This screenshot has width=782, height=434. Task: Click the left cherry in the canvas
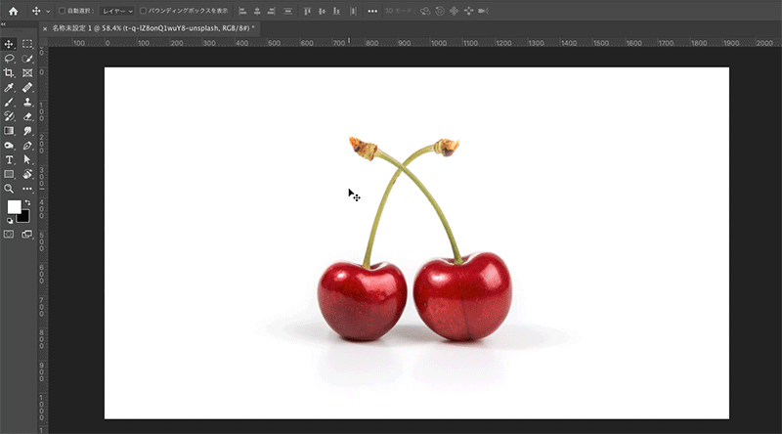(362, 301)
